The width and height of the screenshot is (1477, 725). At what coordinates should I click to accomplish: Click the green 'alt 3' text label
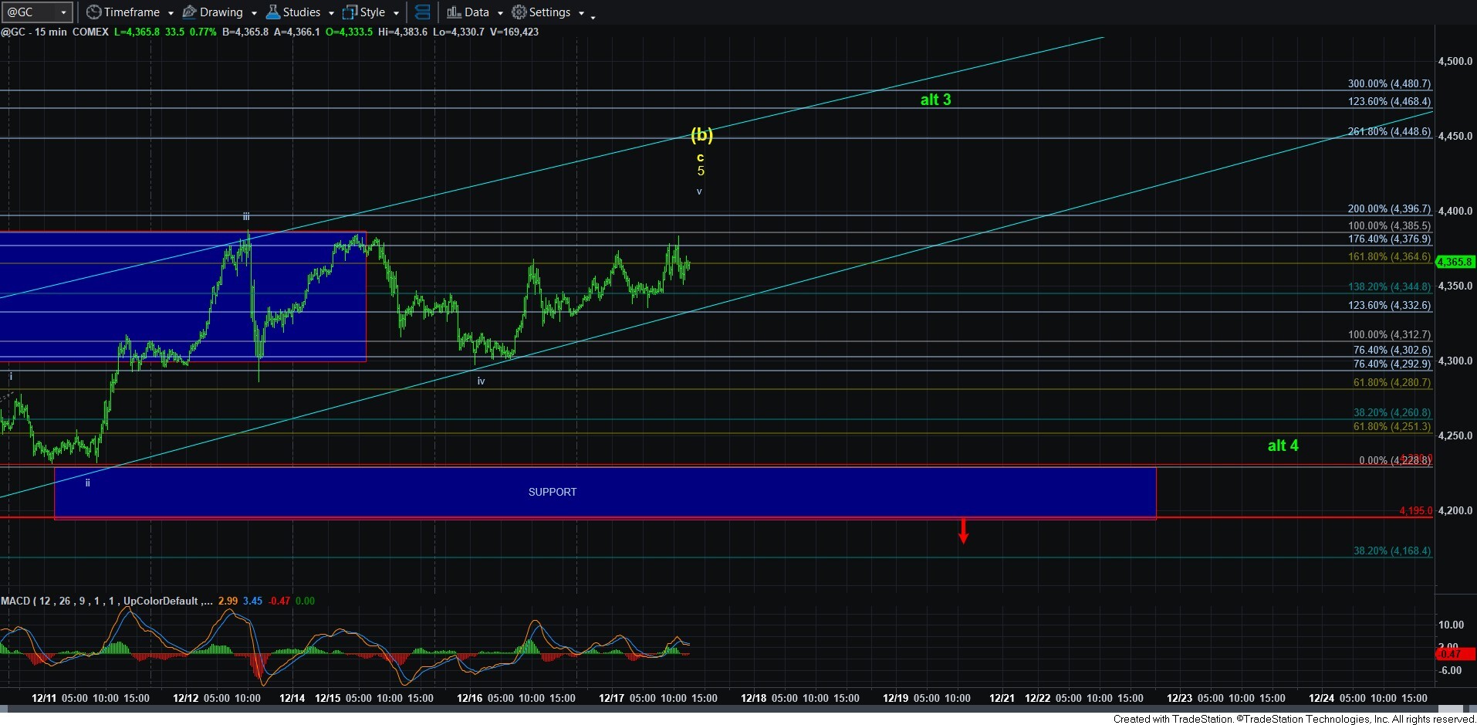click(935, 100)
